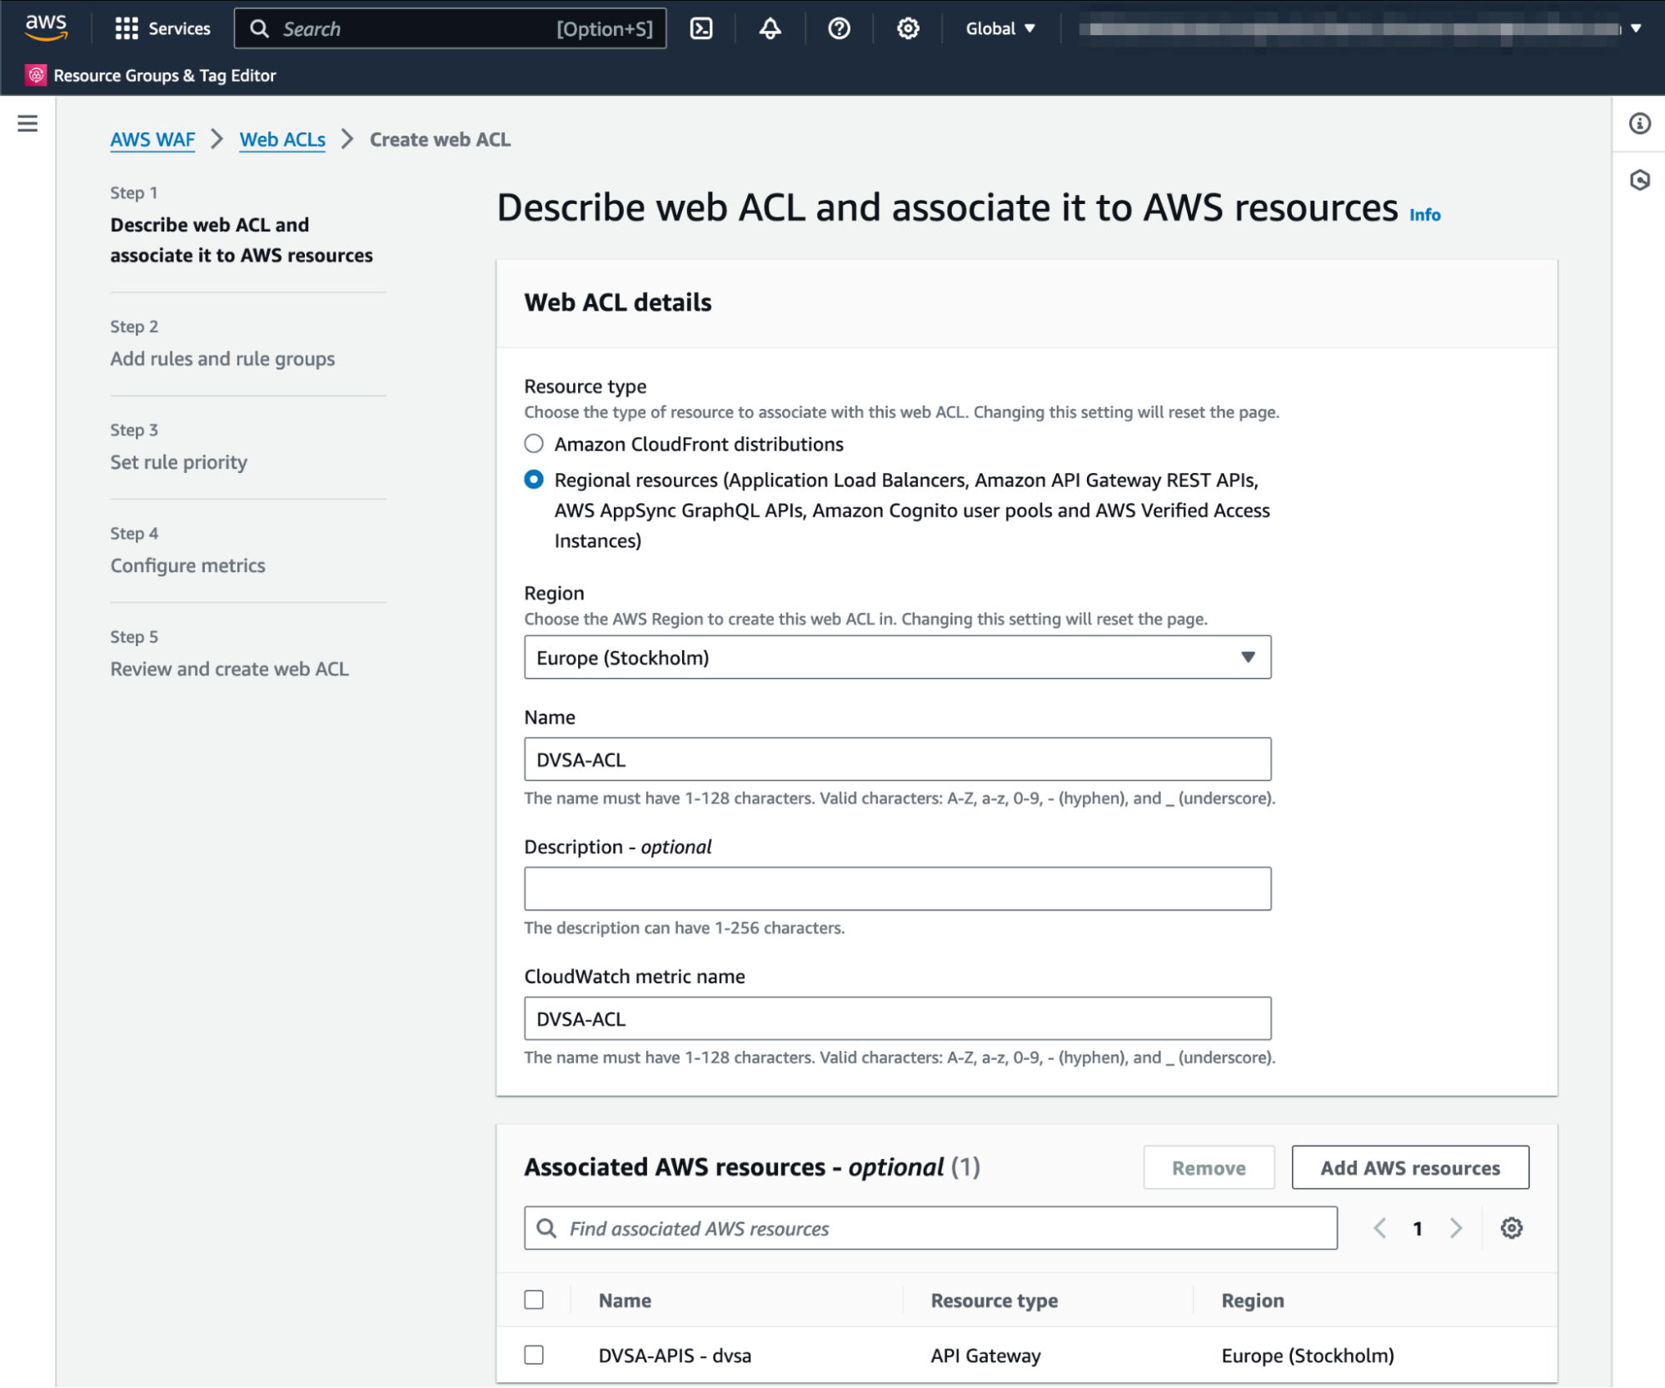
Task: Focus Find associated AWS resources search box
Action: pos(930,1228)
